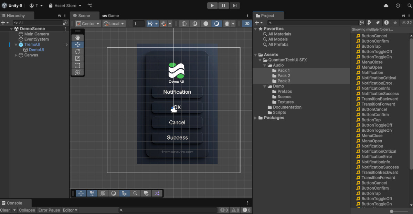Select the Rotate tool
Viewport: 413px width, 214px height.
coord(77,51)
